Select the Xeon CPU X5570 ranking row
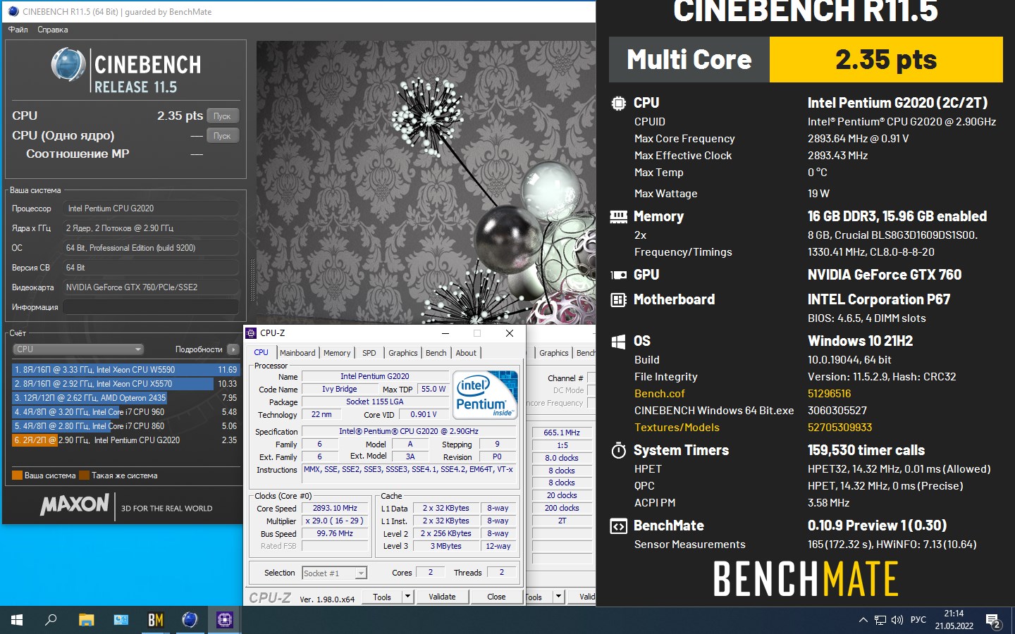Screen dimensions: 1015x634 pos(126,384)
